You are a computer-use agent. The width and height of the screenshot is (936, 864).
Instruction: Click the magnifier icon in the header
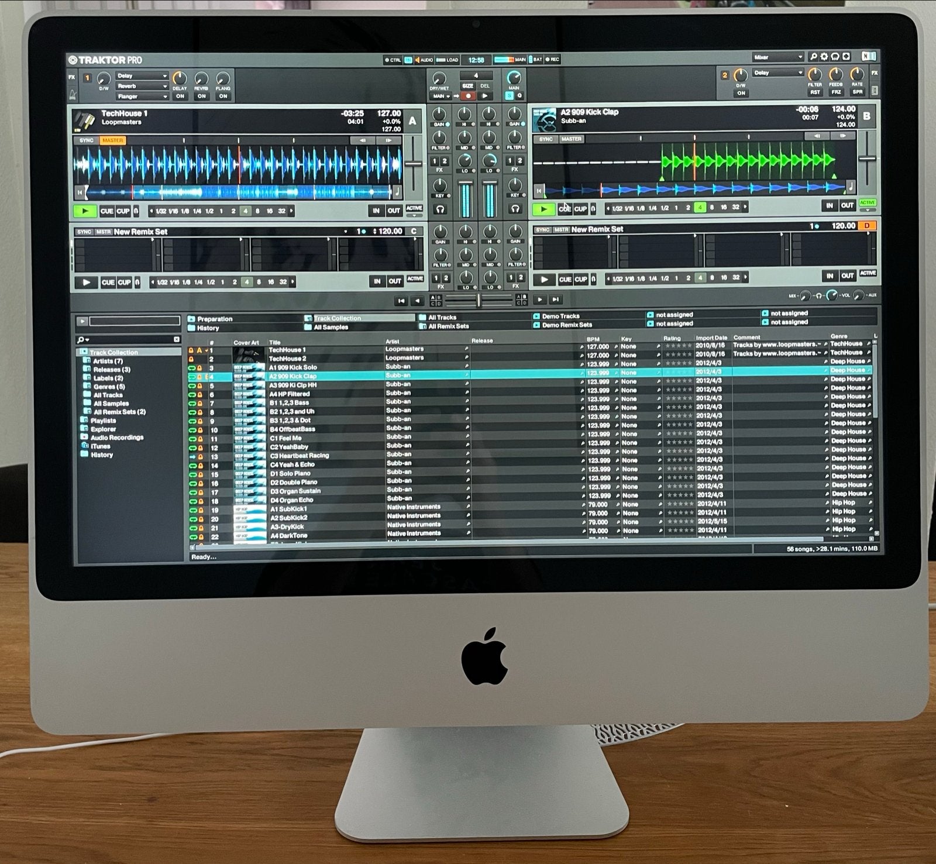[x=813, y=57]
